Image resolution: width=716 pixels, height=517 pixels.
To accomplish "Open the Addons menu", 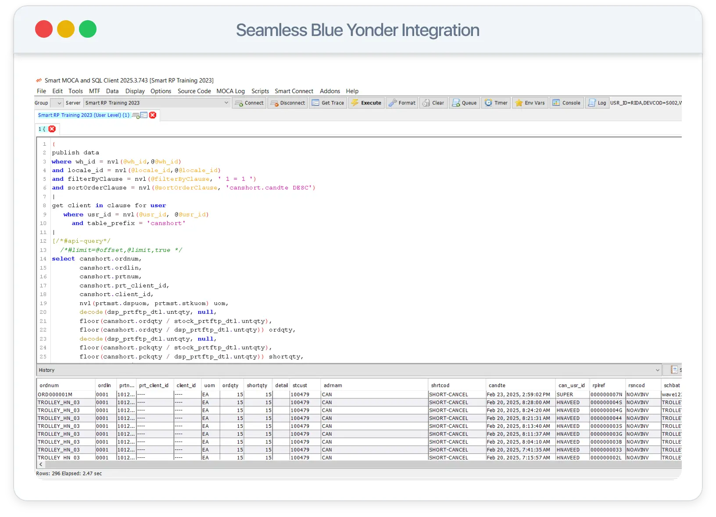I will pyautogui.click(x=330, y=91).
